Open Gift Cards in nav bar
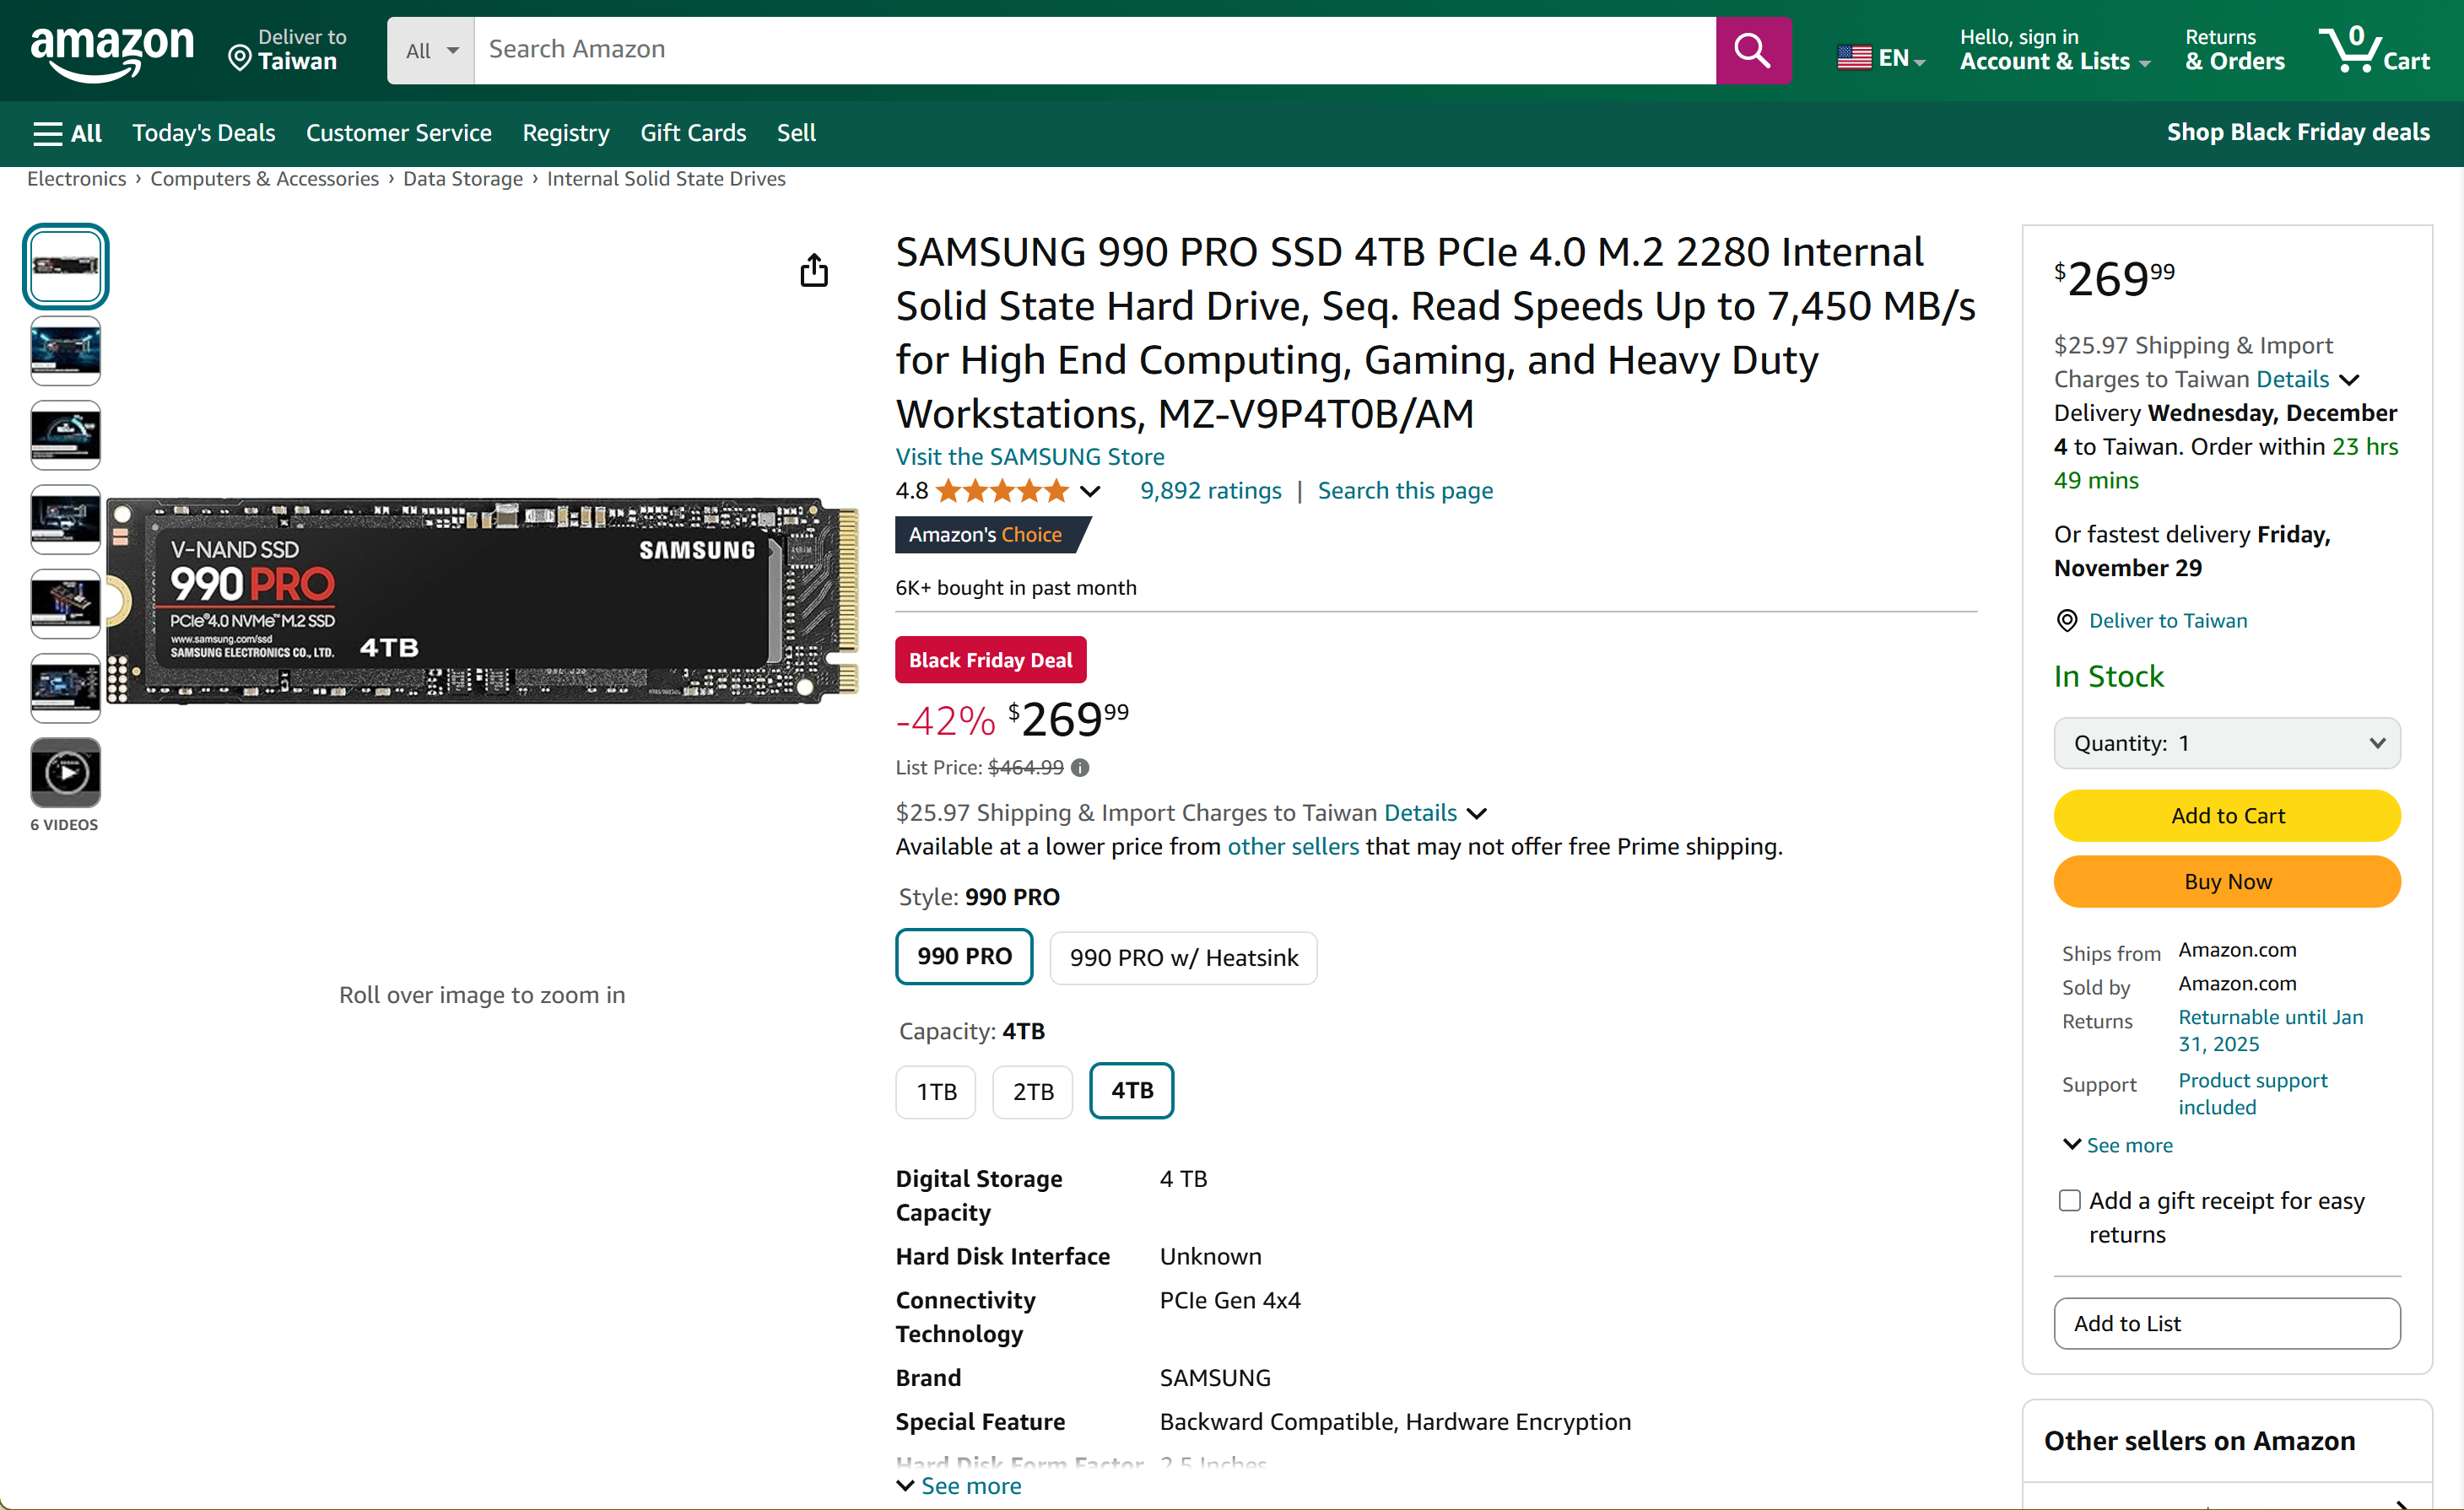The width and height of the screenshot is (2464, 1510). [693, 133]
